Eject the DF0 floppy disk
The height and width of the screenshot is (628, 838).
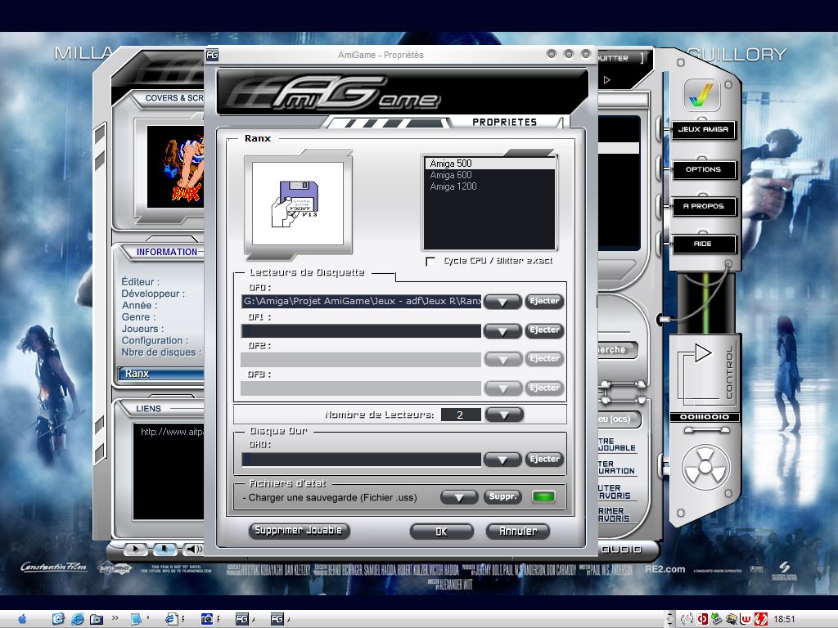pyautogui.click(x=544, y=301)
